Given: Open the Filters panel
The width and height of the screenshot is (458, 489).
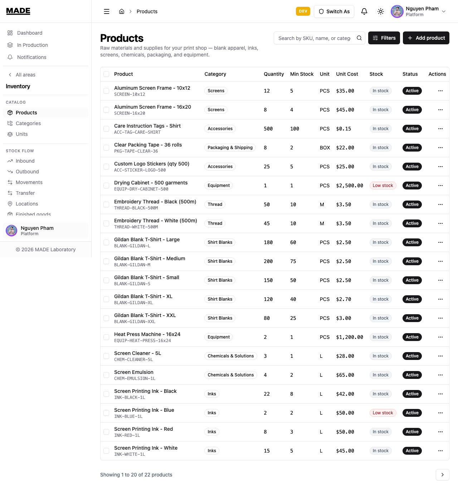Looking at the screenshot, I should tap(384, 38).
